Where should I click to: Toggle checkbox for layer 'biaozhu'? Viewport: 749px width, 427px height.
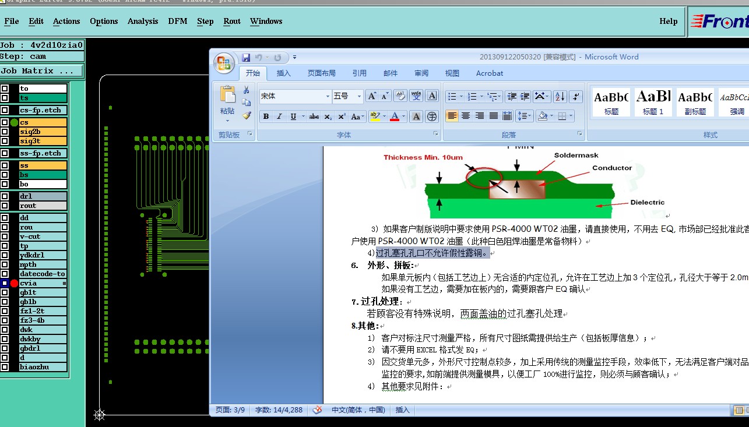click(x=5, y=367)
